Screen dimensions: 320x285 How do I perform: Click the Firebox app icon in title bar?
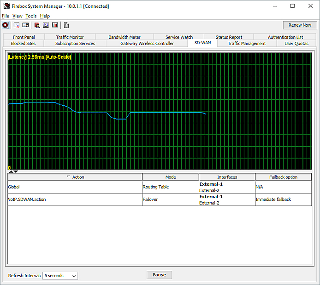[6, 6]
